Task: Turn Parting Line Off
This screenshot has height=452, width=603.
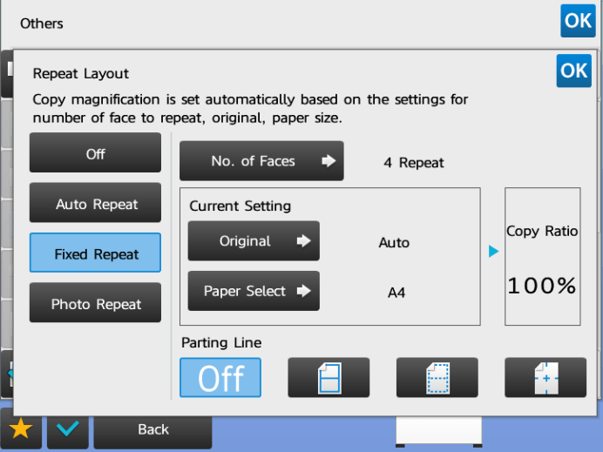Action: point(220,377)
